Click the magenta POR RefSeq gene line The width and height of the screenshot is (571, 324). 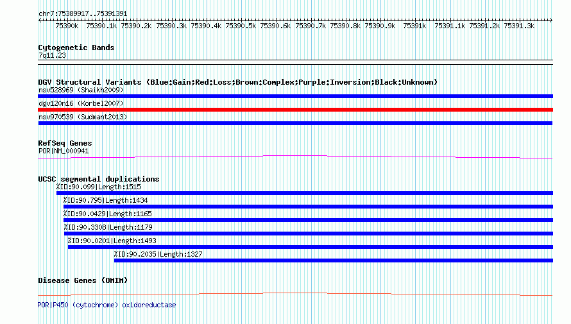pyautogui.click(x=295, y=157)
